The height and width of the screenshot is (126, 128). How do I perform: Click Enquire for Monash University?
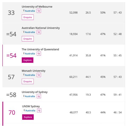[x=28, y=82]
